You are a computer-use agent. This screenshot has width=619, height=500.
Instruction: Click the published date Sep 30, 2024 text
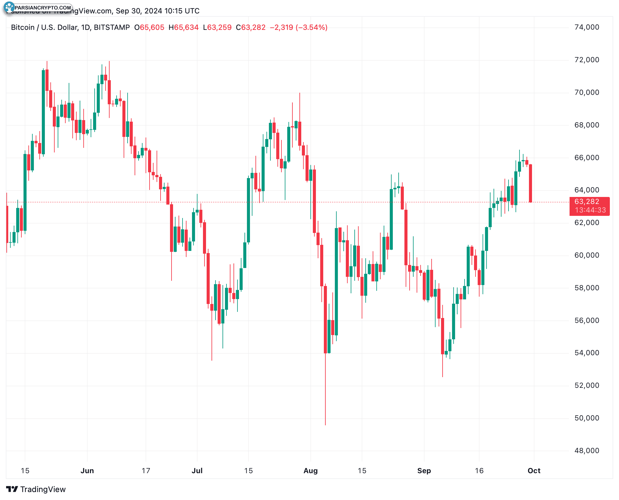click(x=139, y=11)
